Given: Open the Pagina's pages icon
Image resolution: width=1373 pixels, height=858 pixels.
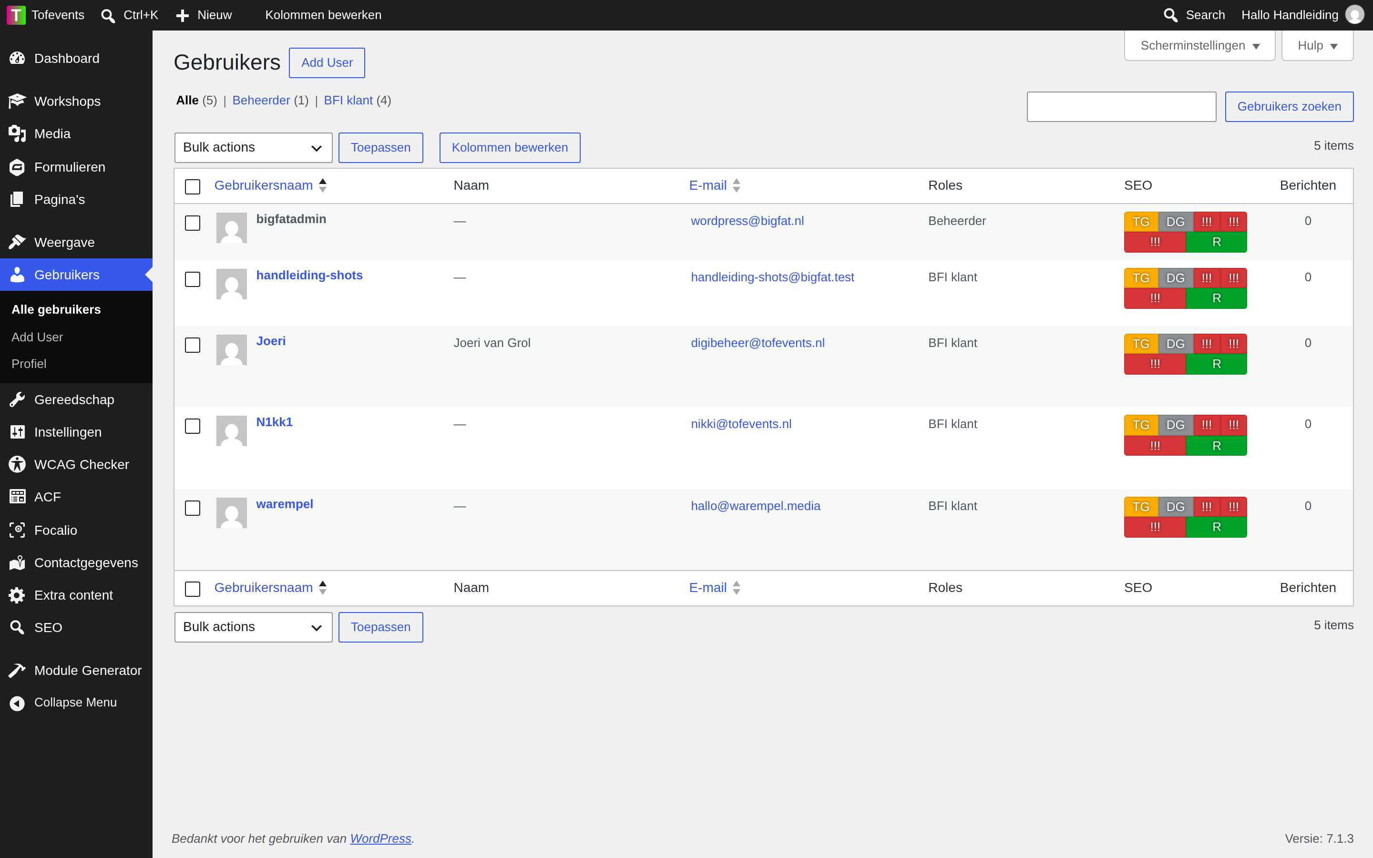Looking at the screenshot, I should [17, 200].
